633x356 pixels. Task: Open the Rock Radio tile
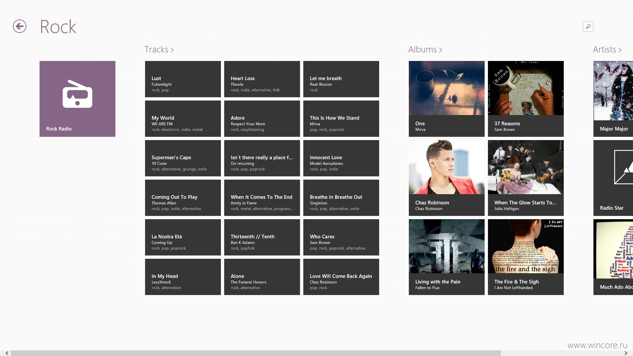click(x=77, y=99)
